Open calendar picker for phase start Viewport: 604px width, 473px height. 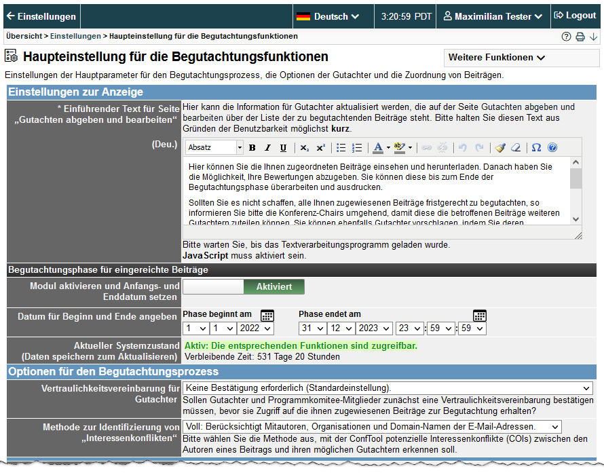(x=267, y=316)
